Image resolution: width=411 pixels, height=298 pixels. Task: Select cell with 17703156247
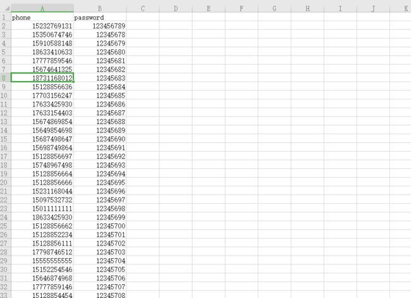(42, 96)
